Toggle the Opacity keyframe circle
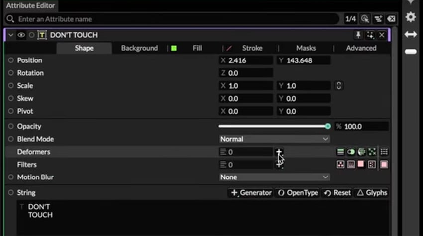The width and height of the screenshot is (423, 236). click(x=11, y=126)
